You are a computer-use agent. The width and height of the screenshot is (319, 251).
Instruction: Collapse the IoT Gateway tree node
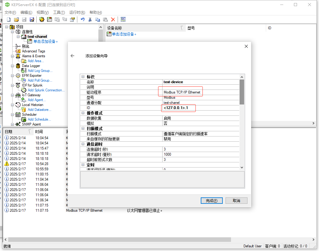tap(13, 95)
